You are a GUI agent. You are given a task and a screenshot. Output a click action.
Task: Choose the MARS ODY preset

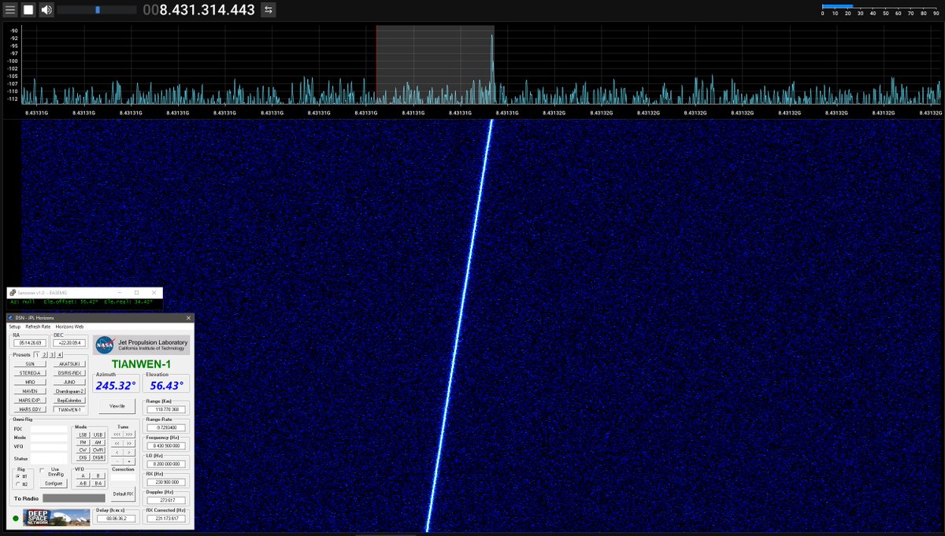tap(30, 409)
